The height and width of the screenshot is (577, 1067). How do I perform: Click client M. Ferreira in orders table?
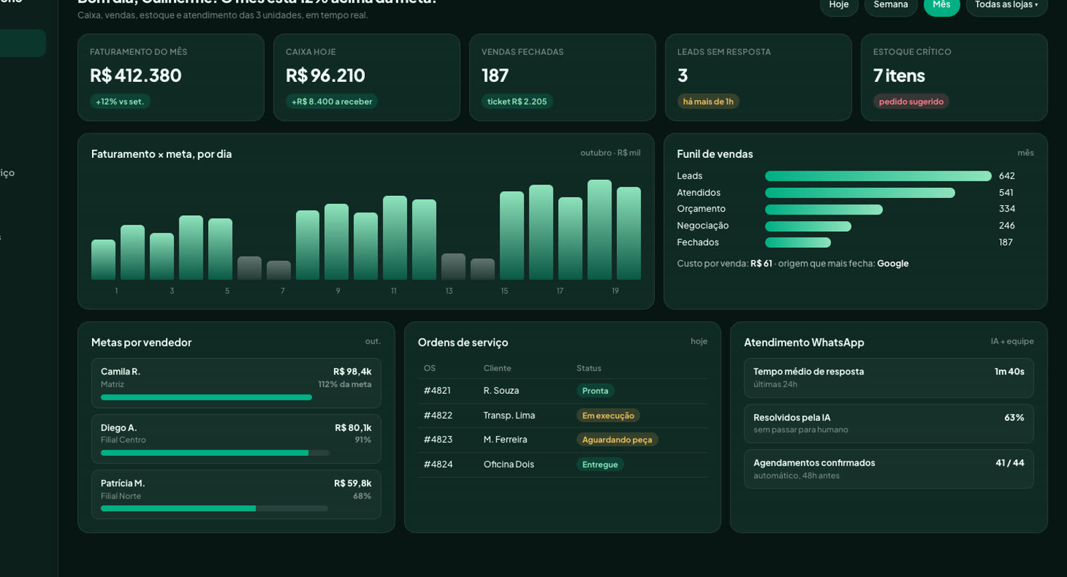pos(505,440)
